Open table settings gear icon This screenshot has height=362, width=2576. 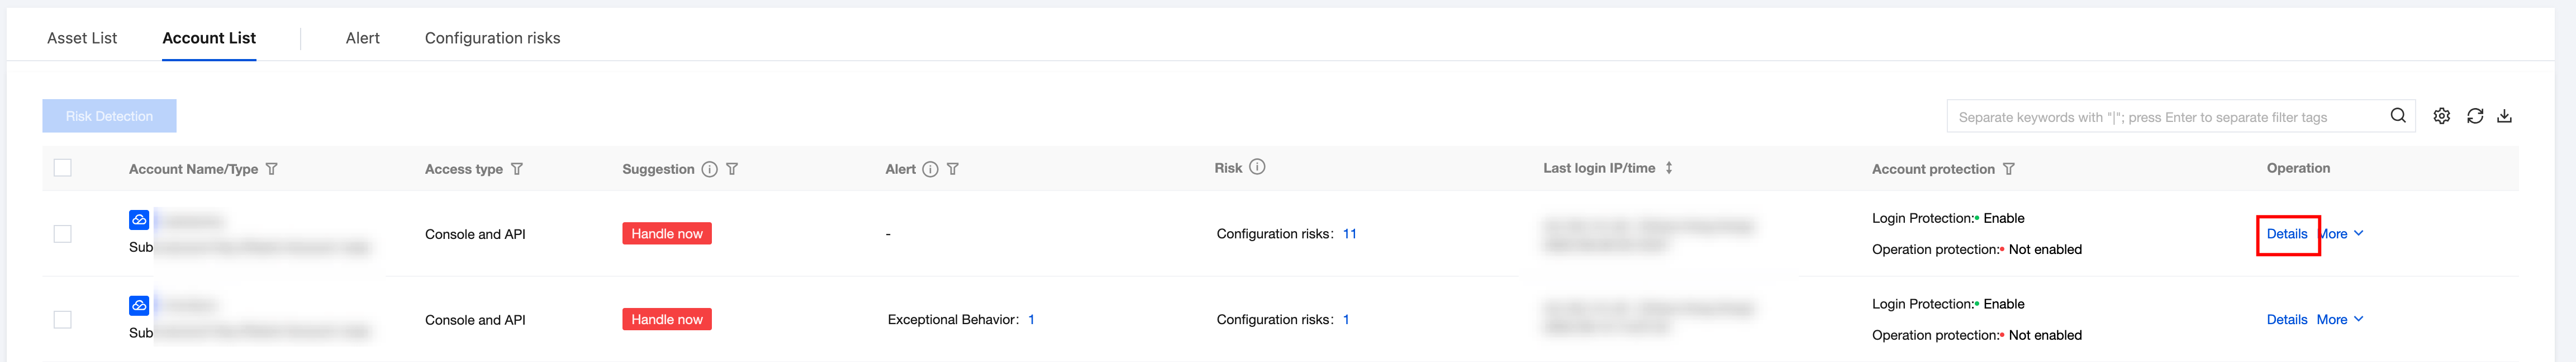pos(2441,116)
